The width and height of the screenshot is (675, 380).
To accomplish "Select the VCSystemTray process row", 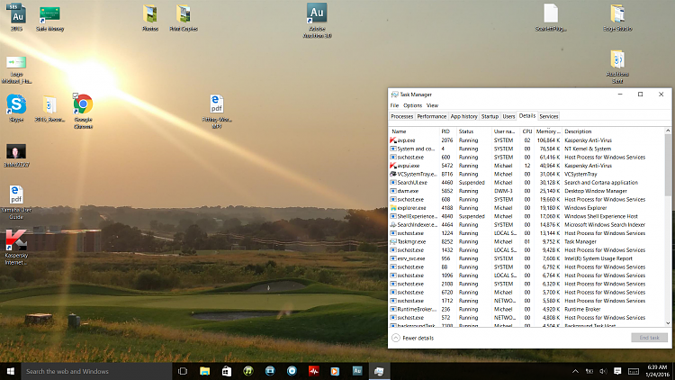I will click(526, 174).
